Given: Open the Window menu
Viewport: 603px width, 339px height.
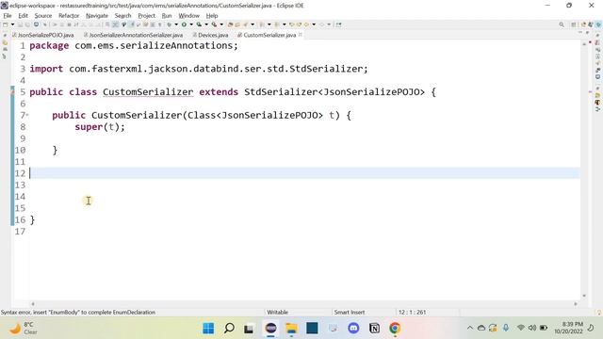Looking at the screenshot, I should click(x=188, y=16).
